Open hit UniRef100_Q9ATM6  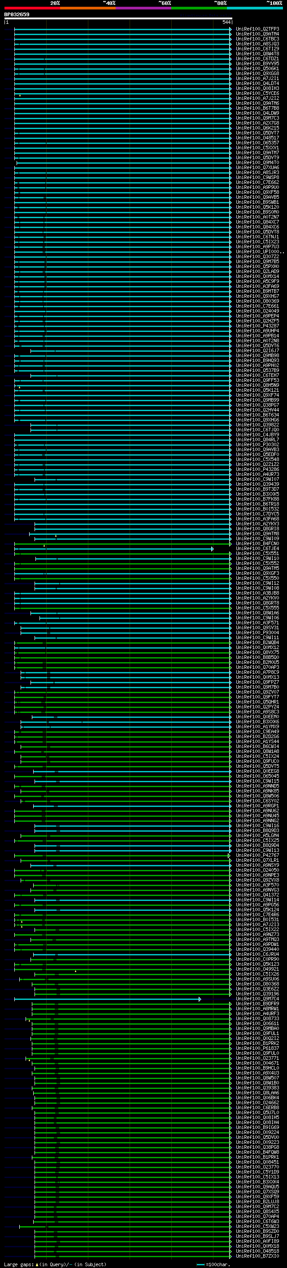click(257, 103)
